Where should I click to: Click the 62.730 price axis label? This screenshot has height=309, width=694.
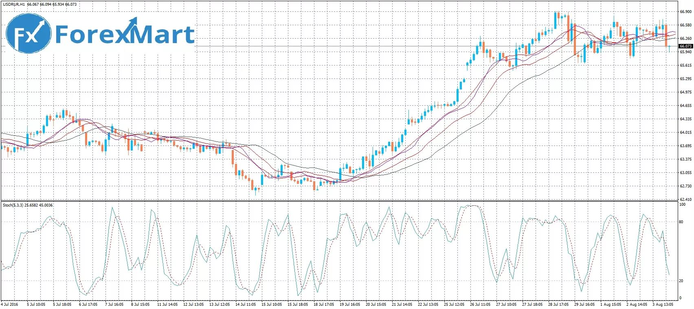coord(686,186)
